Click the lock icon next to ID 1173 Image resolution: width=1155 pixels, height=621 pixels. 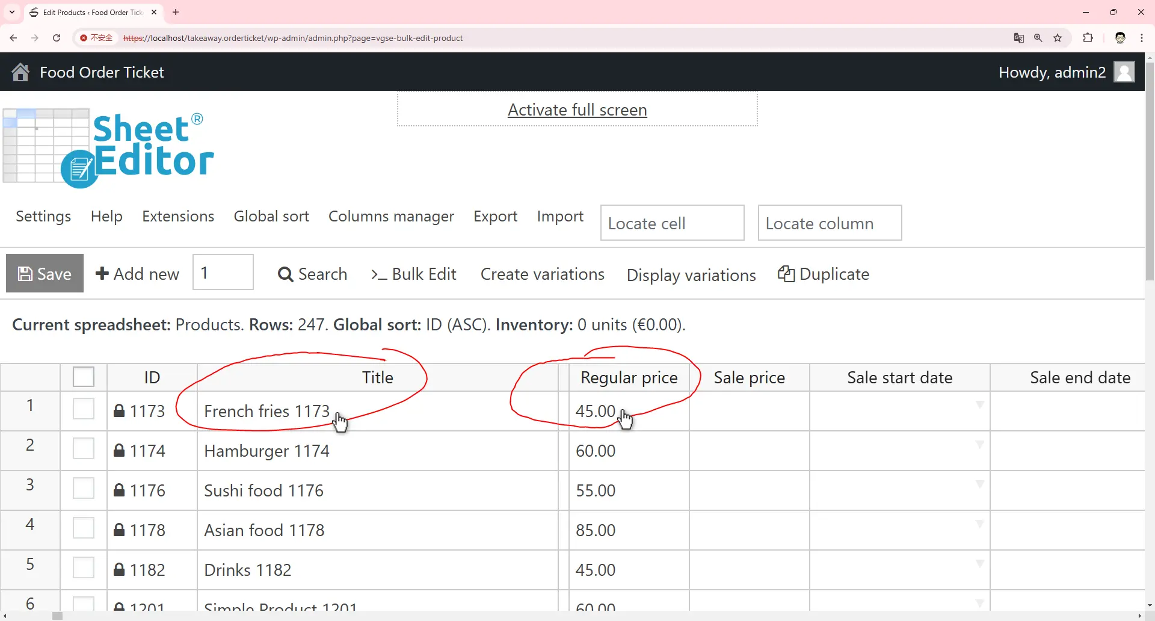click(119, 411)
